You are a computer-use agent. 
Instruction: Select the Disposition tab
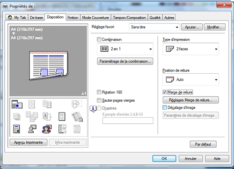[x=55, y=17]
